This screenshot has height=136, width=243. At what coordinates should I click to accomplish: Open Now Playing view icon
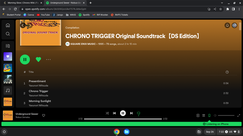coord(198,115)
